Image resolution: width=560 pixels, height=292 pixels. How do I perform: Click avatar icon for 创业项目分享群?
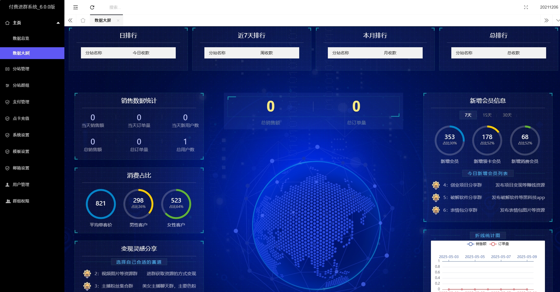[x=436, y=185]
